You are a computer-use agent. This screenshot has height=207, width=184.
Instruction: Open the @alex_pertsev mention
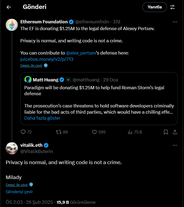pyautogui.click(x=81, y=53)
